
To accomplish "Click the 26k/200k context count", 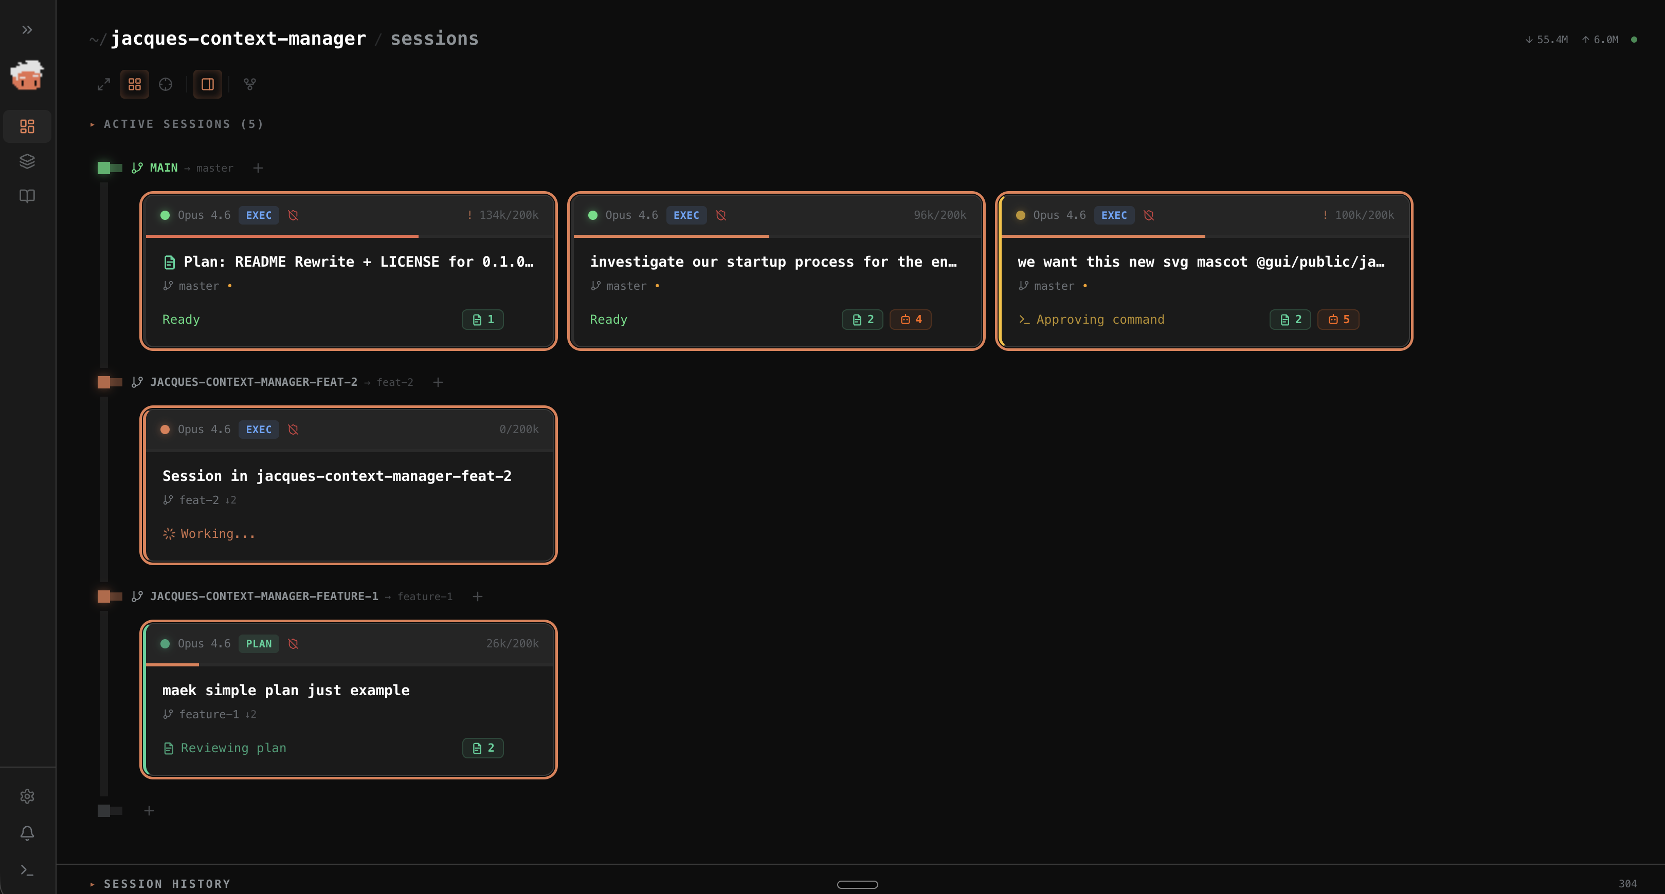I will tap(512, 644).
